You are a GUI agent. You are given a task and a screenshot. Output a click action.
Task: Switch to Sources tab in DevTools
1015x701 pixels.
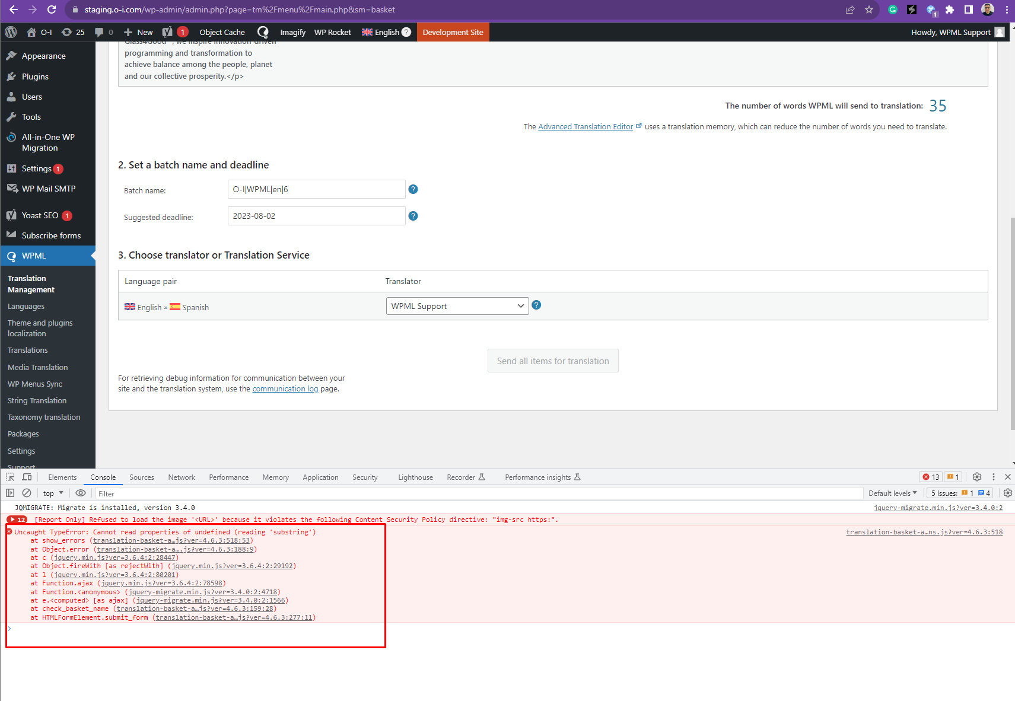tap(142, 477)
